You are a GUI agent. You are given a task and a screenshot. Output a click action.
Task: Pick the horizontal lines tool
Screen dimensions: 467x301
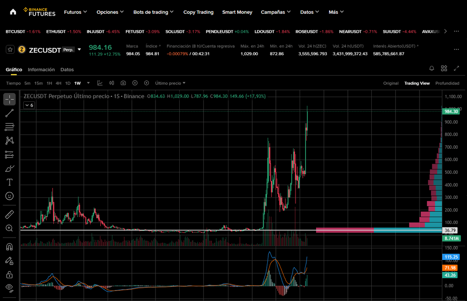10,127
